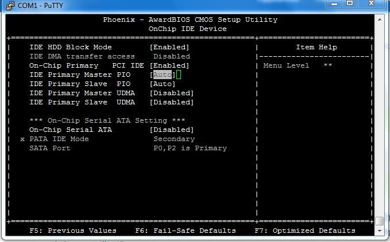Click F5: Previous Values hint

pyautogui.click(x=73, y=231)
